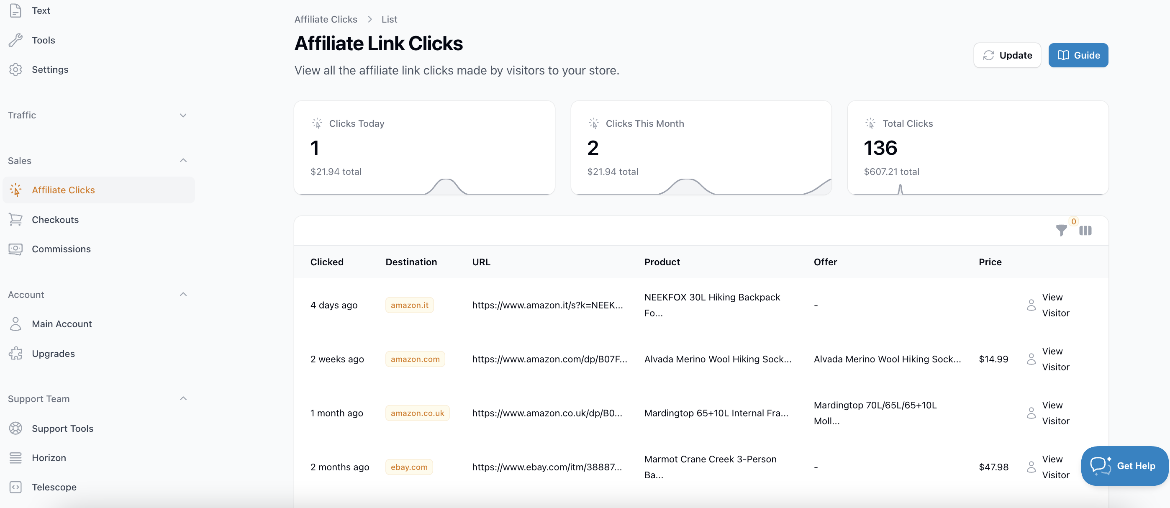Click View Visitor for amazon.it row
The image size is (1170, 508).
(1048, 305)
